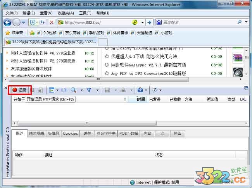Image resolution: width=252 pixels, height=188 pixels.
Task: Click the HttpWatch save log icon
Action: pyautogui.click(x=107, y=90)
